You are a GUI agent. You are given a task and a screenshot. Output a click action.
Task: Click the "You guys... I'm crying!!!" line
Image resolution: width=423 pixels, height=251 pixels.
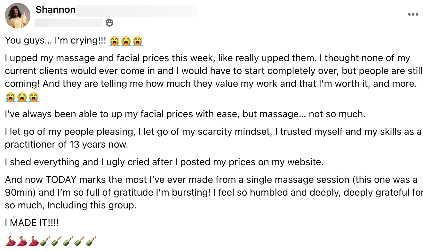pyautogui.click(x=56, y=41)
